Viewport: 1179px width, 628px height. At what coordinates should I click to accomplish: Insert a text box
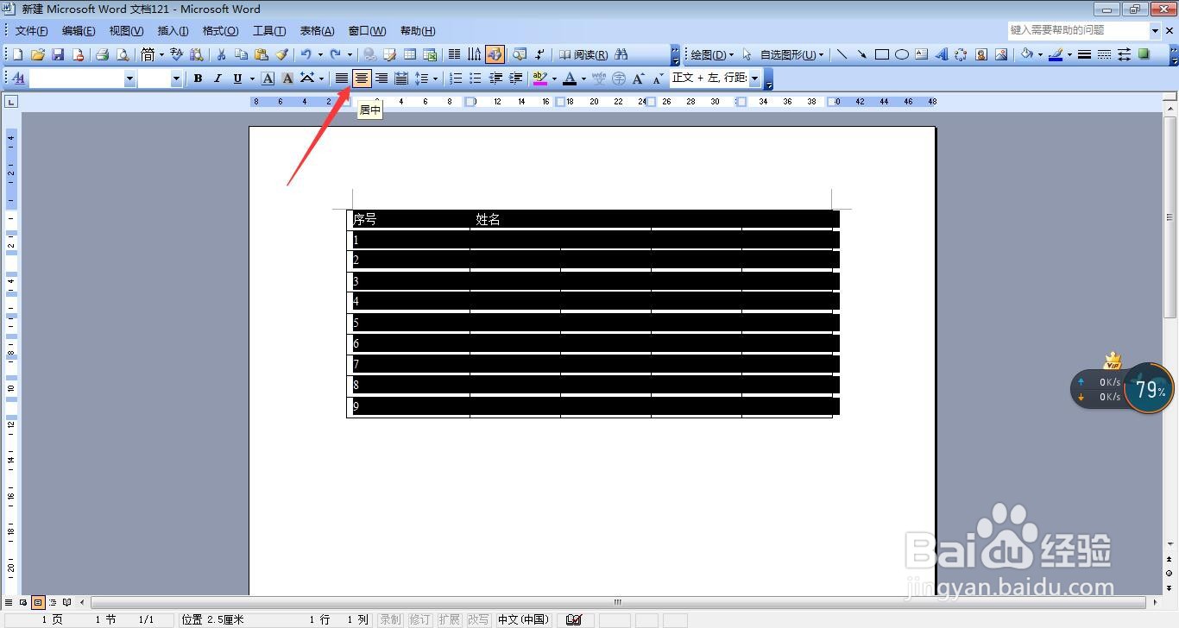tap(922, 54)
